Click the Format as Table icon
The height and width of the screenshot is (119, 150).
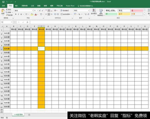(101, 12)
